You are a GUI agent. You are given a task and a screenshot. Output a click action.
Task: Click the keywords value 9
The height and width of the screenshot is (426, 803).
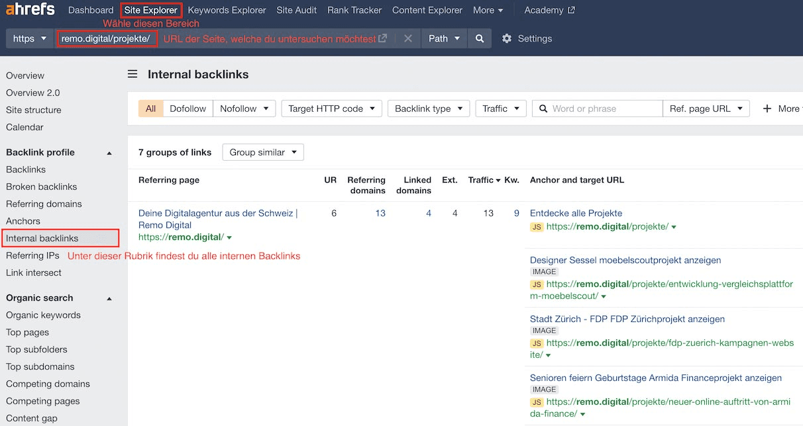(x=517, y=213)
